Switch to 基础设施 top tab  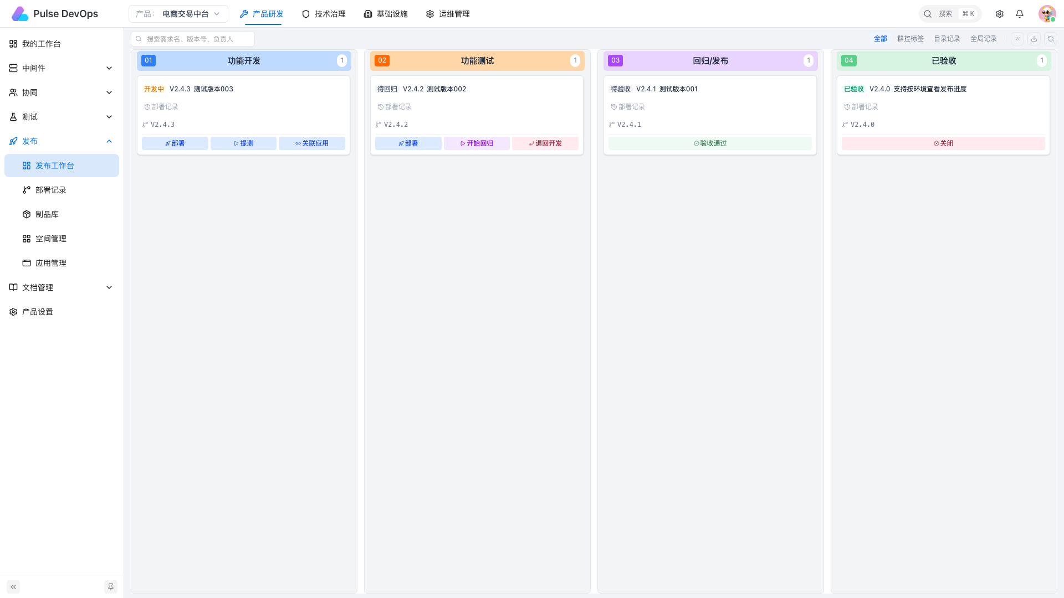coord(386,14)
